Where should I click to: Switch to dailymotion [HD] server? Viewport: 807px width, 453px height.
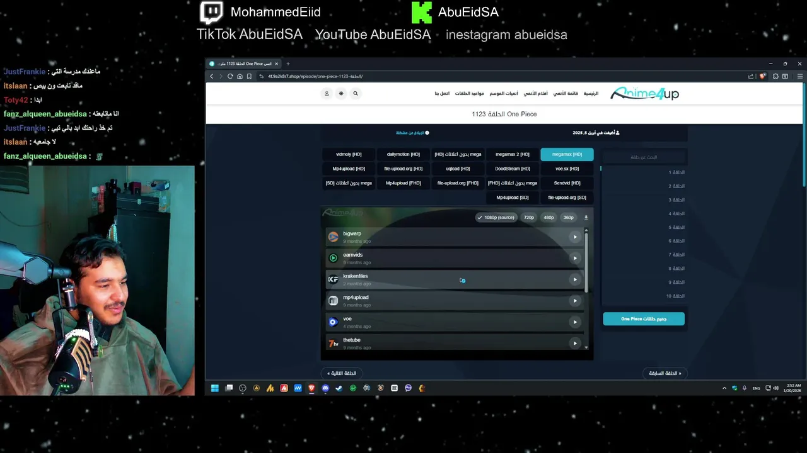point(403,154)
